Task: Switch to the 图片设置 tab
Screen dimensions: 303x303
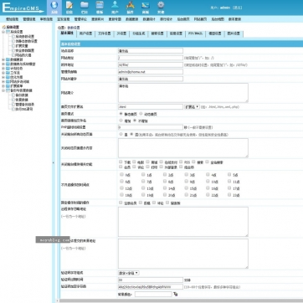Action: point(234,33)
